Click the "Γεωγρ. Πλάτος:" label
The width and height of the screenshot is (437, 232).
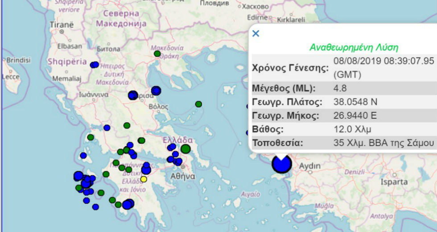pos(287,102)
